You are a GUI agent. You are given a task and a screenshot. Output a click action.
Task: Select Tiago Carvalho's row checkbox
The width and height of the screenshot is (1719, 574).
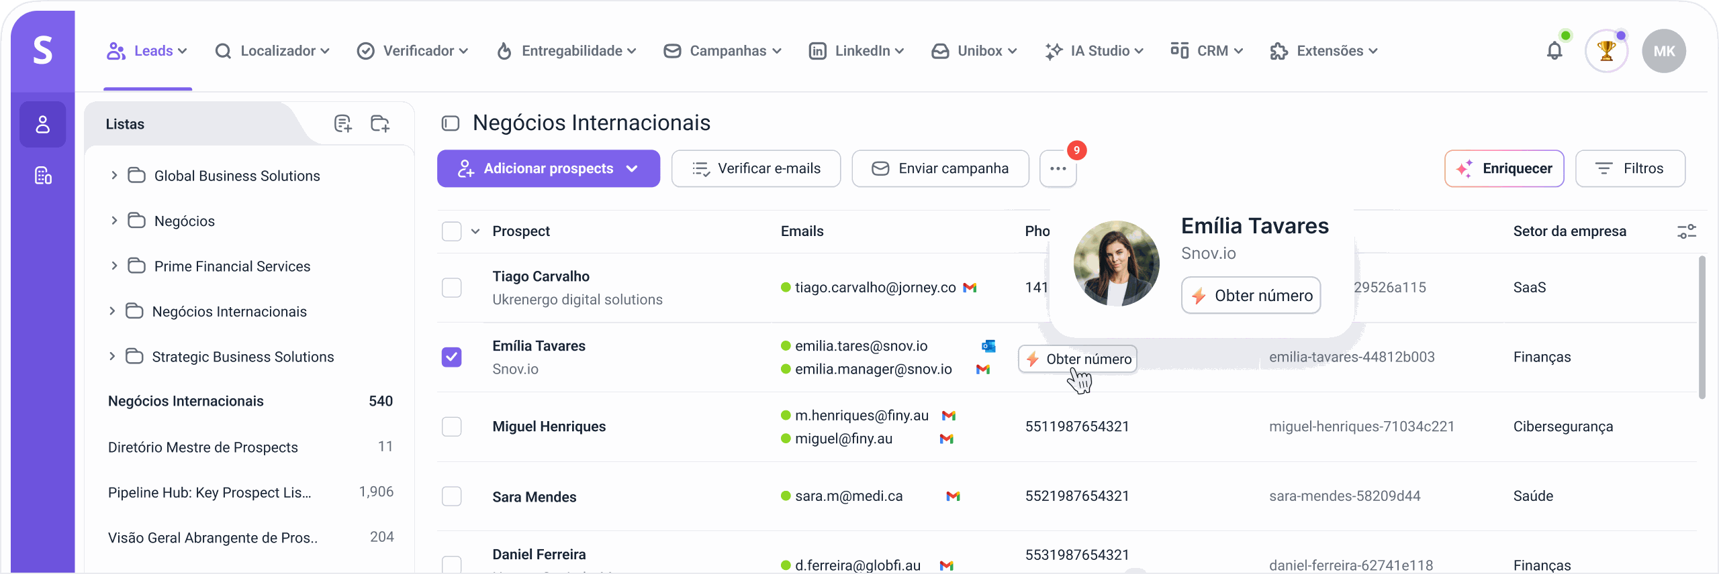click(x=451, y=288)
